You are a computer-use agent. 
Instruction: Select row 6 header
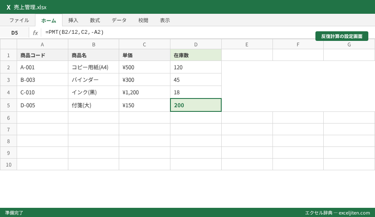click(x=8, y=118)
